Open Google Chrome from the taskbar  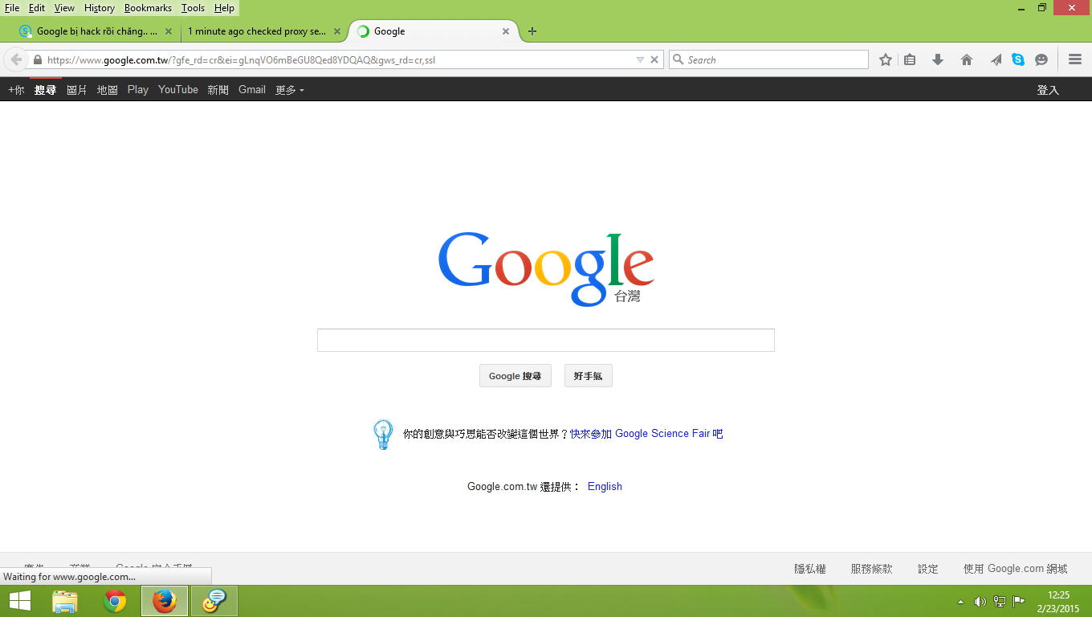click(x=115, y=601)
